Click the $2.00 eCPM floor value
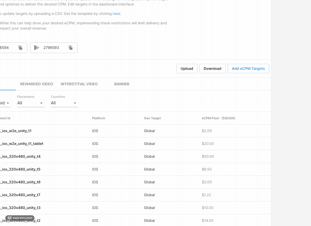Screen dimensions: 311x226 207,131
